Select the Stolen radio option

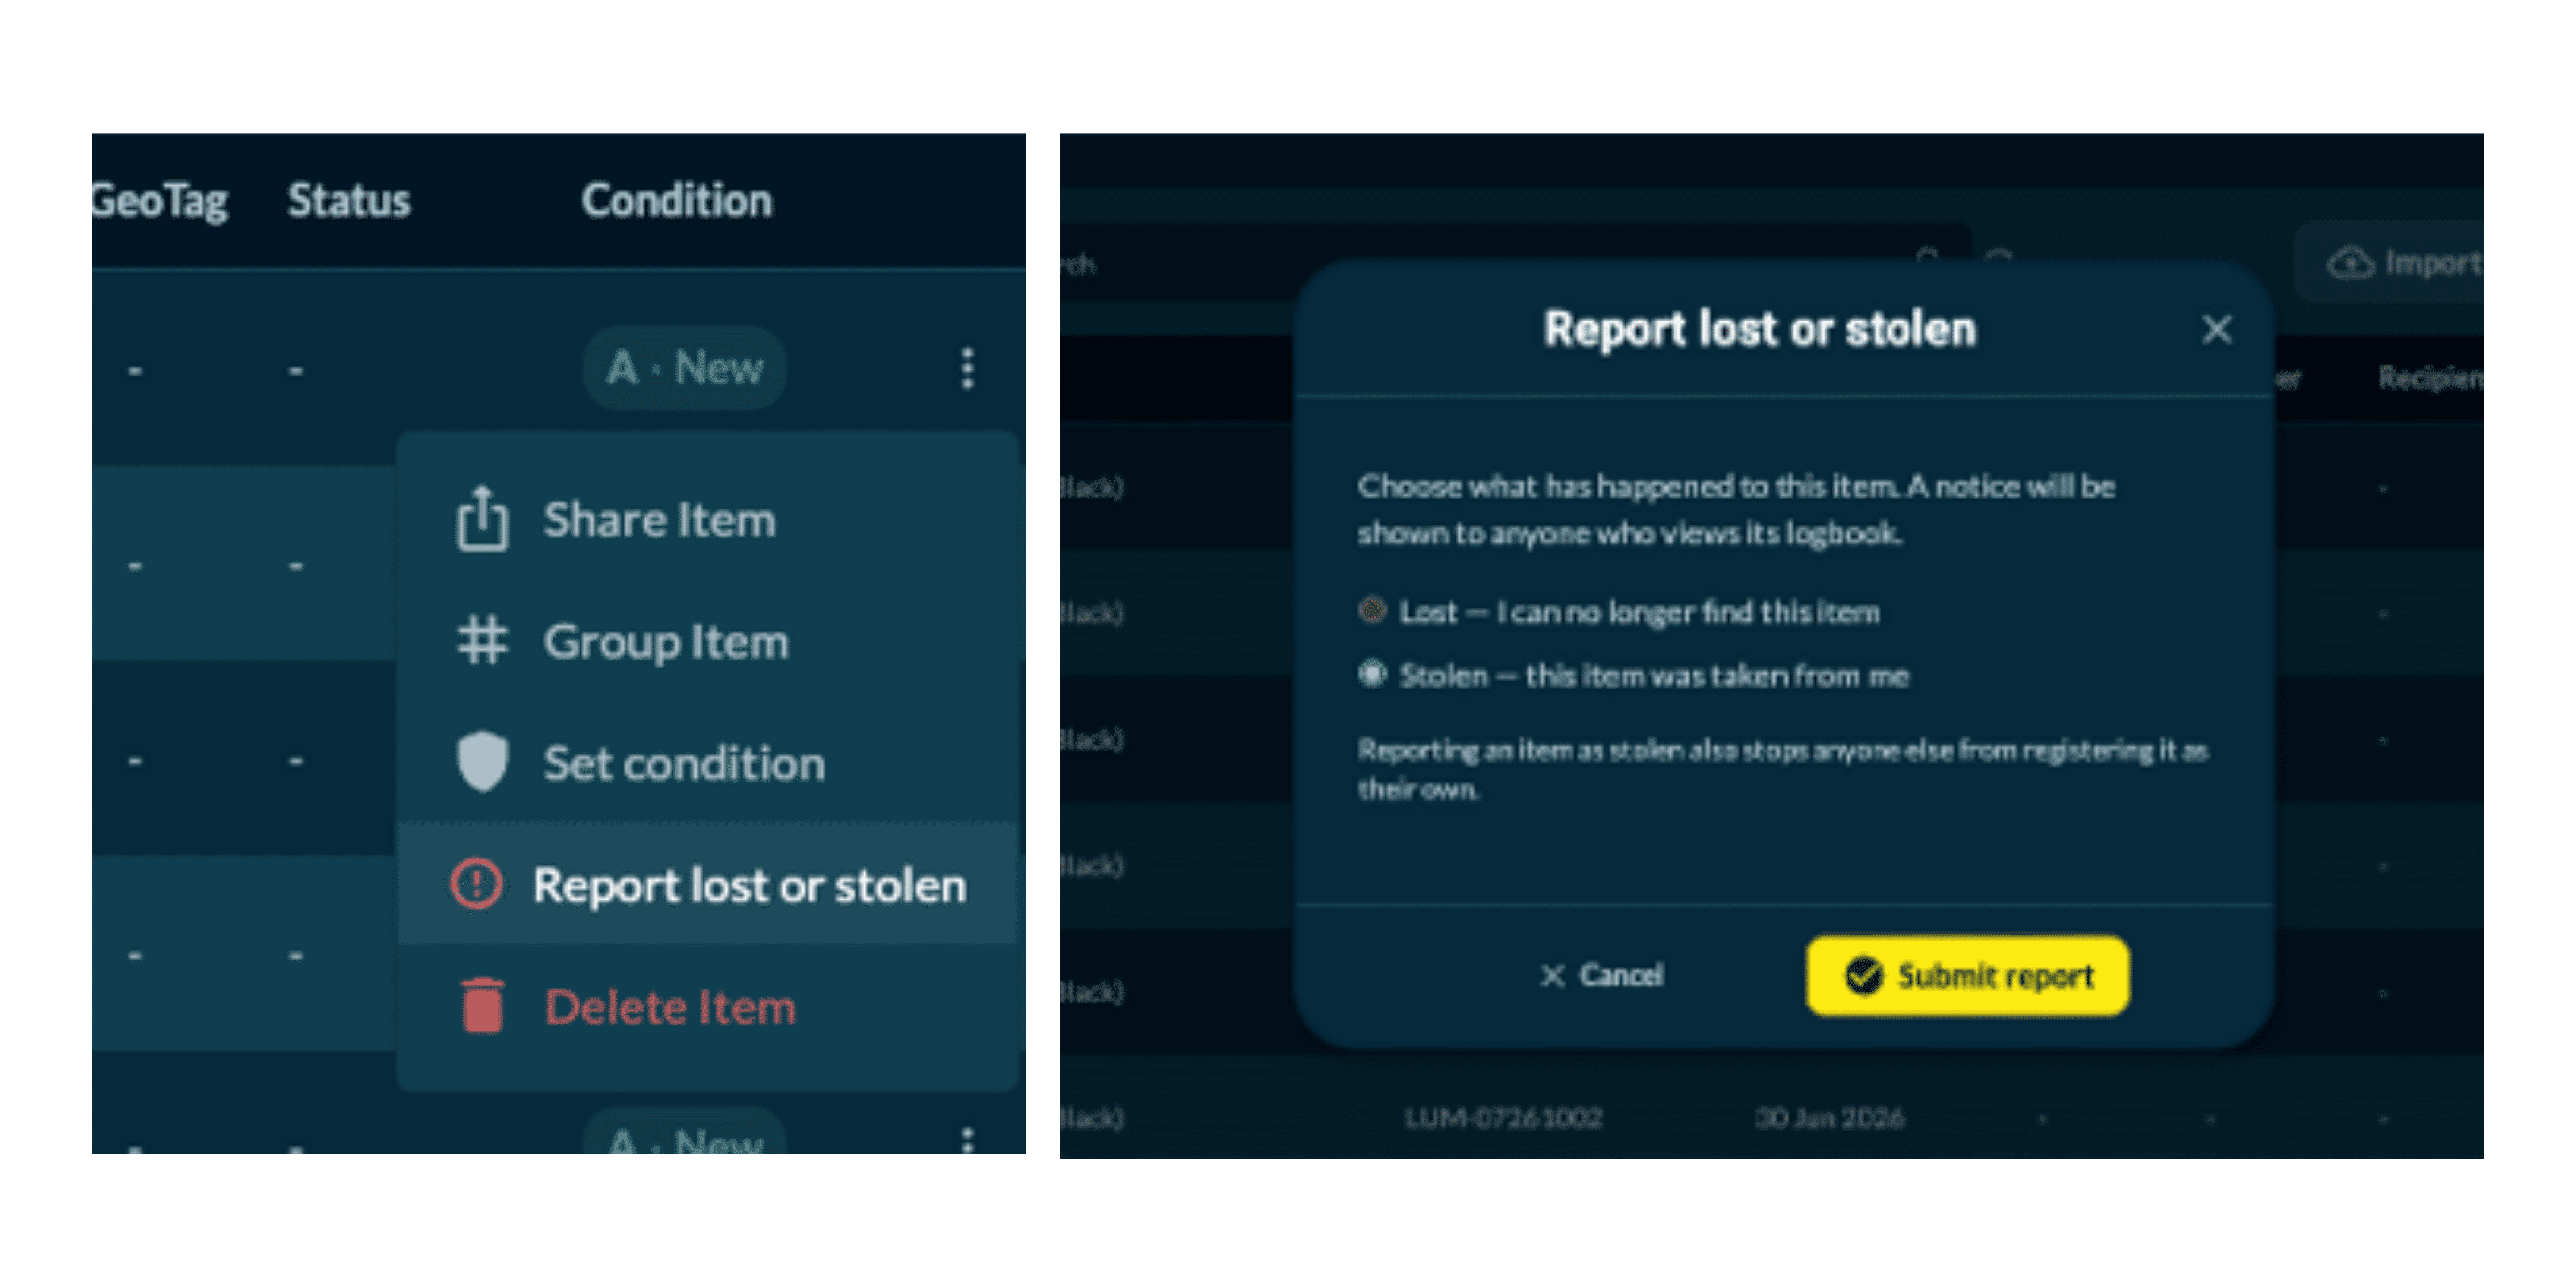pos(1372,674)
